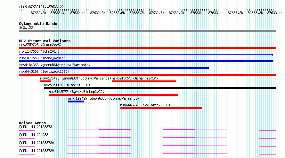Click ruler tick 87633.2k

[235, 13]
